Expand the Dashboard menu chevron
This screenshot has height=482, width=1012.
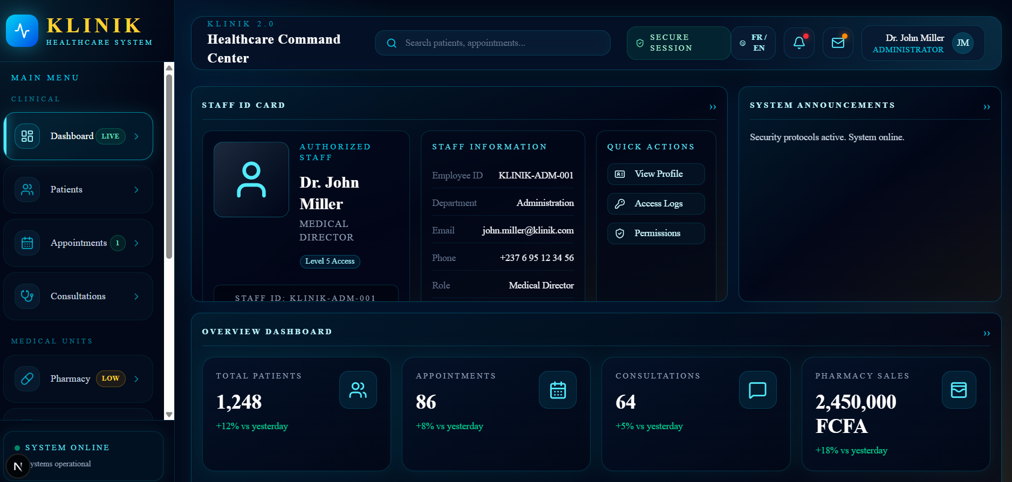(x=136, y=136)
